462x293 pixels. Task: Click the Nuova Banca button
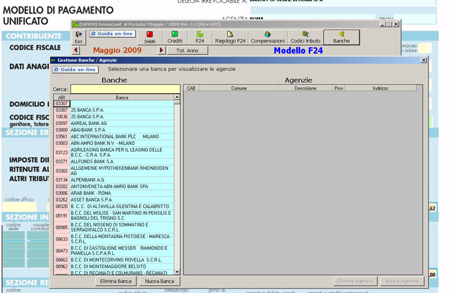point(160,281)
